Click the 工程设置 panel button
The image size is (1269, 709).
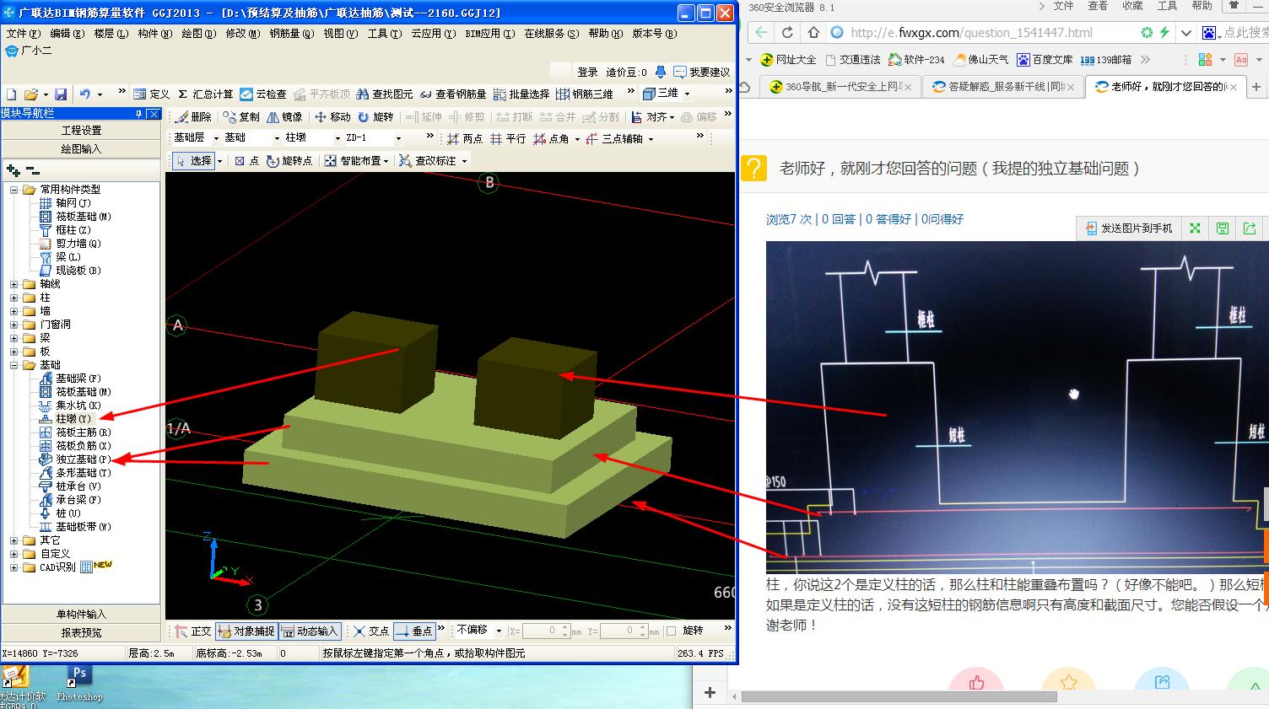[x=81, y=131]
